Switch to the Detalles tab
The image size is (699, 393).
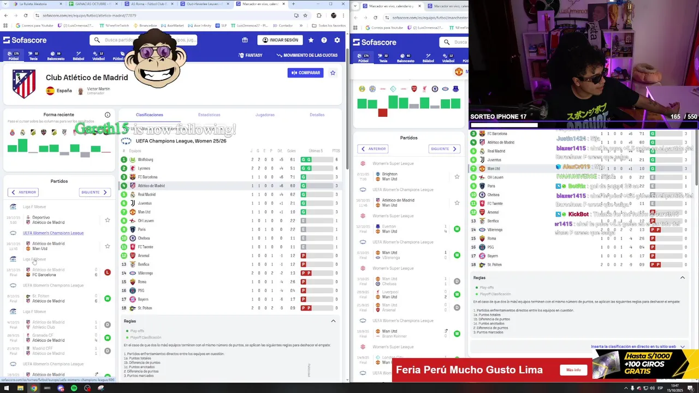(317, 115)
